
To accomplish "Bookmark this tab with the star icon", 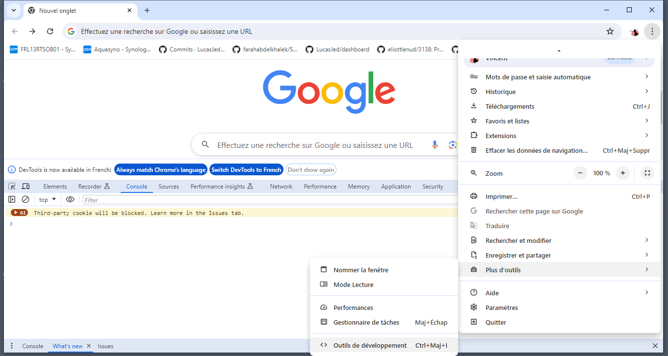I will pos(610,31).
